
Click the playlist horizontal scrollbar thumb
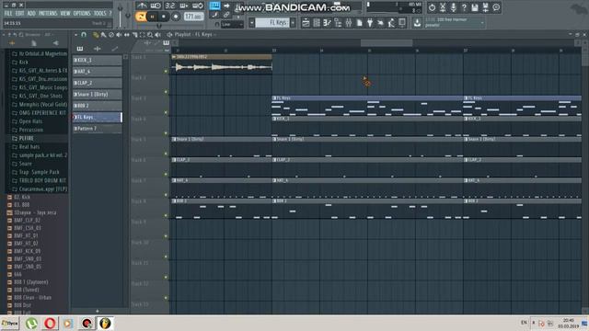pos(387,43)
